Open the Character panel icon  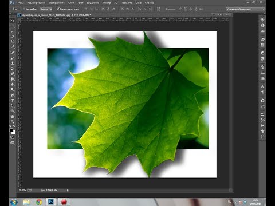coord(263,86)
